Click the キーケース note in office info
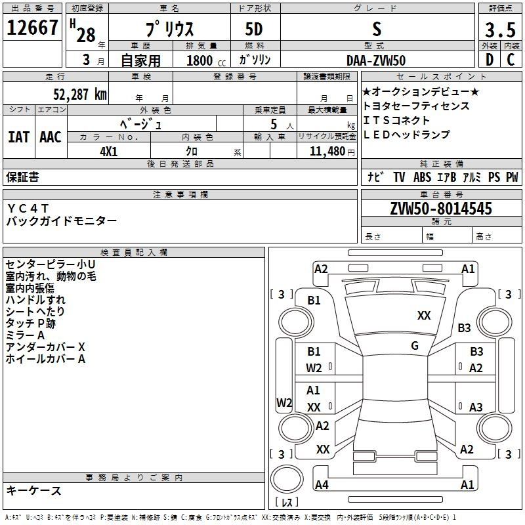 click(33, 490)
